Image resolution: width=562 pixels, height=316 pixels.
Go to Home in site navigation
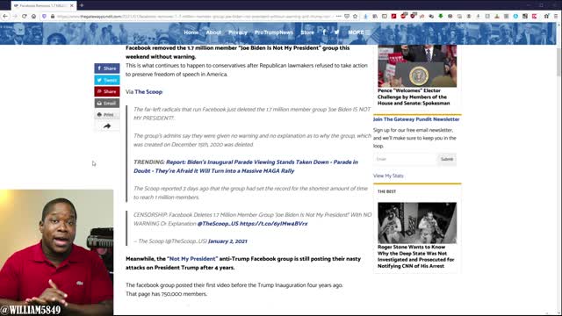pyautogui.click(x=191, y=32)
